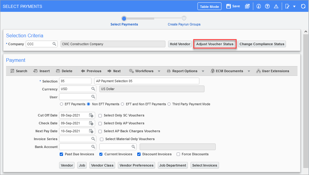Click the Create Payrun Groups progress circle
This screenshot has height=175, width=309.
coord(184,19)
